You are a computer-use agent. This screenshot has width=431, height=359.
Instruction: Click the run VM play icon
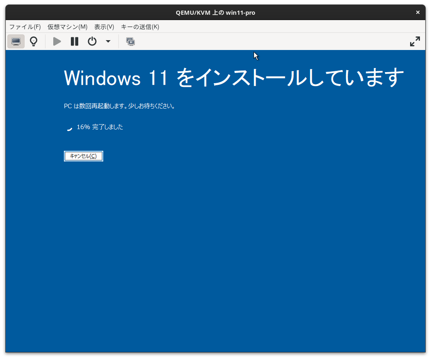[57, 41]
